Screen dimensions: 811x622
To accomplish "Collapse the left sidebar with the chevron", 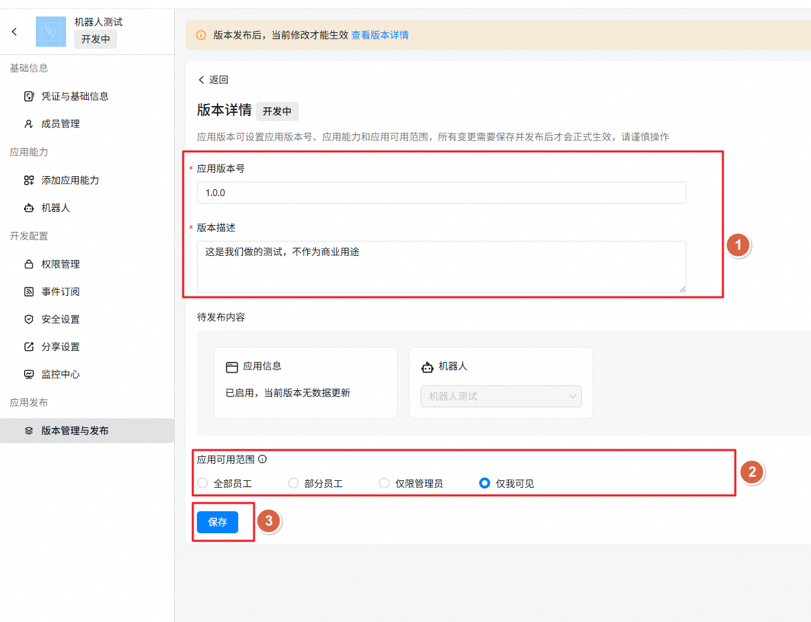I will tap(14, 32).
